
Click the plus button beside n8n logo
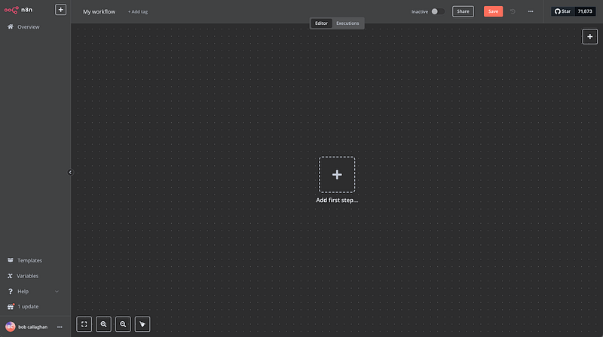click(60, 11)
